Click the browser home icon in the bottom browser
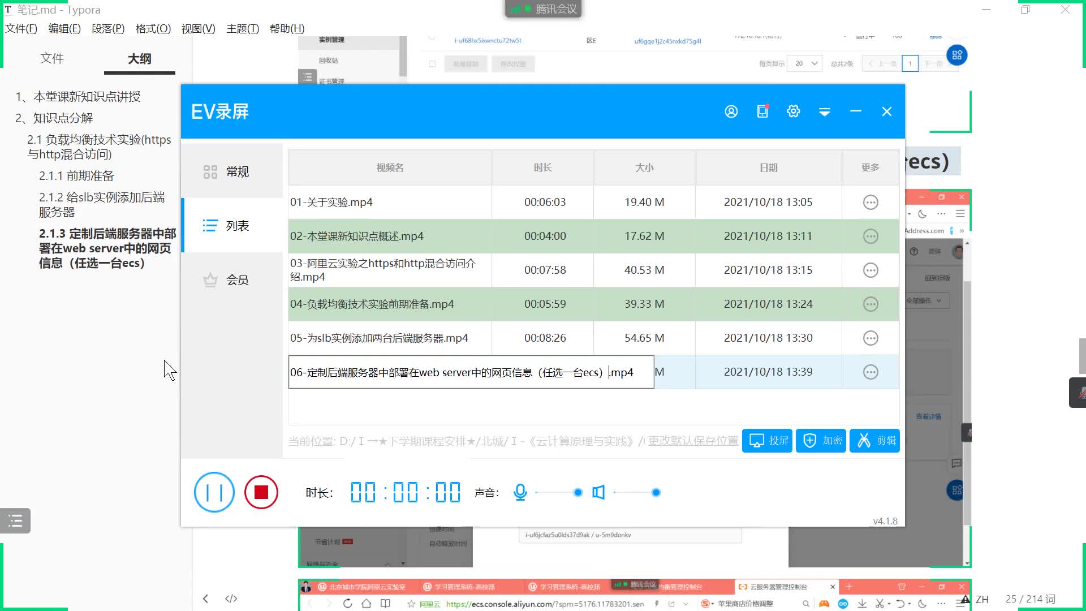The height and width of the screenshot is (611, 1086). (367, 604)
